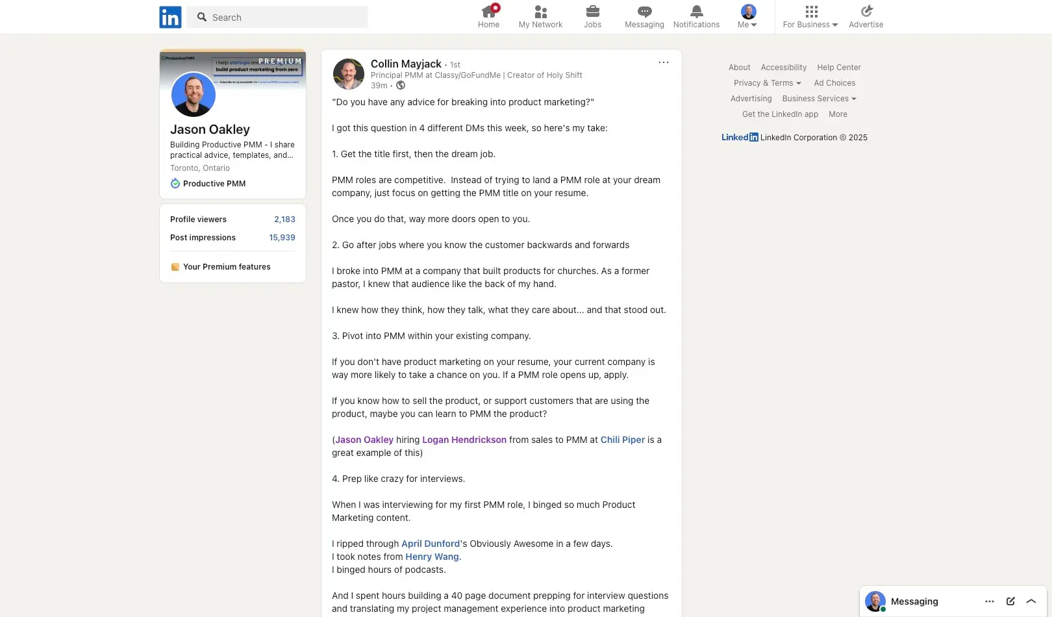Viewport: 1052px width, 617px height.
Task: Open Ad Choices footer link
Action: tap(834, 83)
